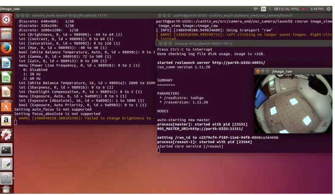Open the session gear menu icon
The image size is (335, 195).
329,9
